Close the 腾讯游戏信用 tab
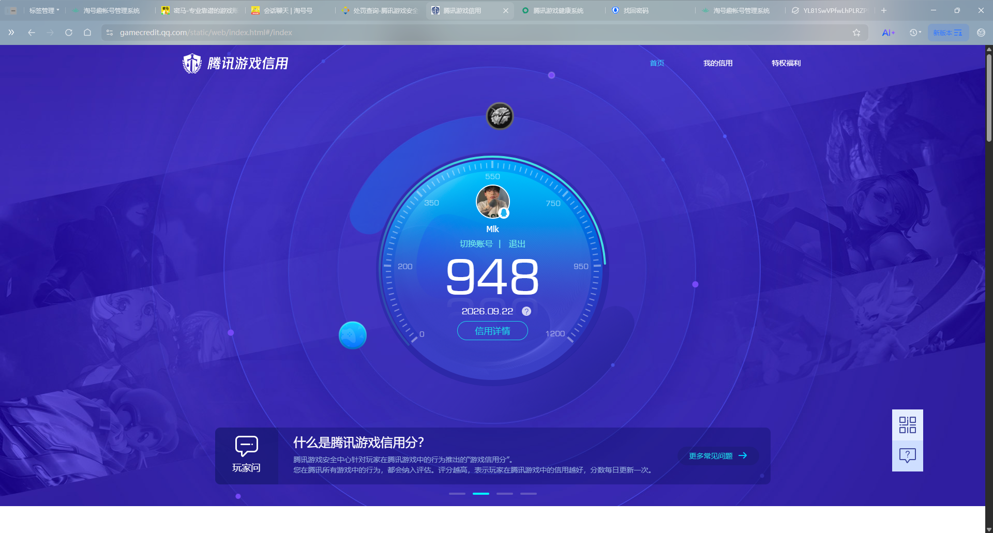This screenshot has height=533, width=993. (x=505, y=10)
